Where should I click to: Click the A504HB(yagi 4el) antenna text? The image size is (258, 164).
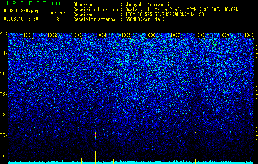pyautogui.click(x=145, y=19)
